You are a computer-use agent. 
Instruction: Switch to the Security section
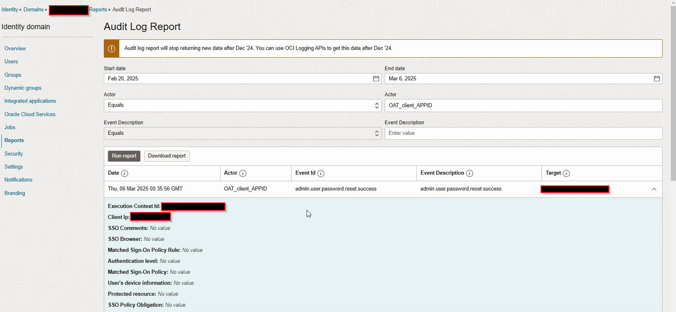[14, 154]
